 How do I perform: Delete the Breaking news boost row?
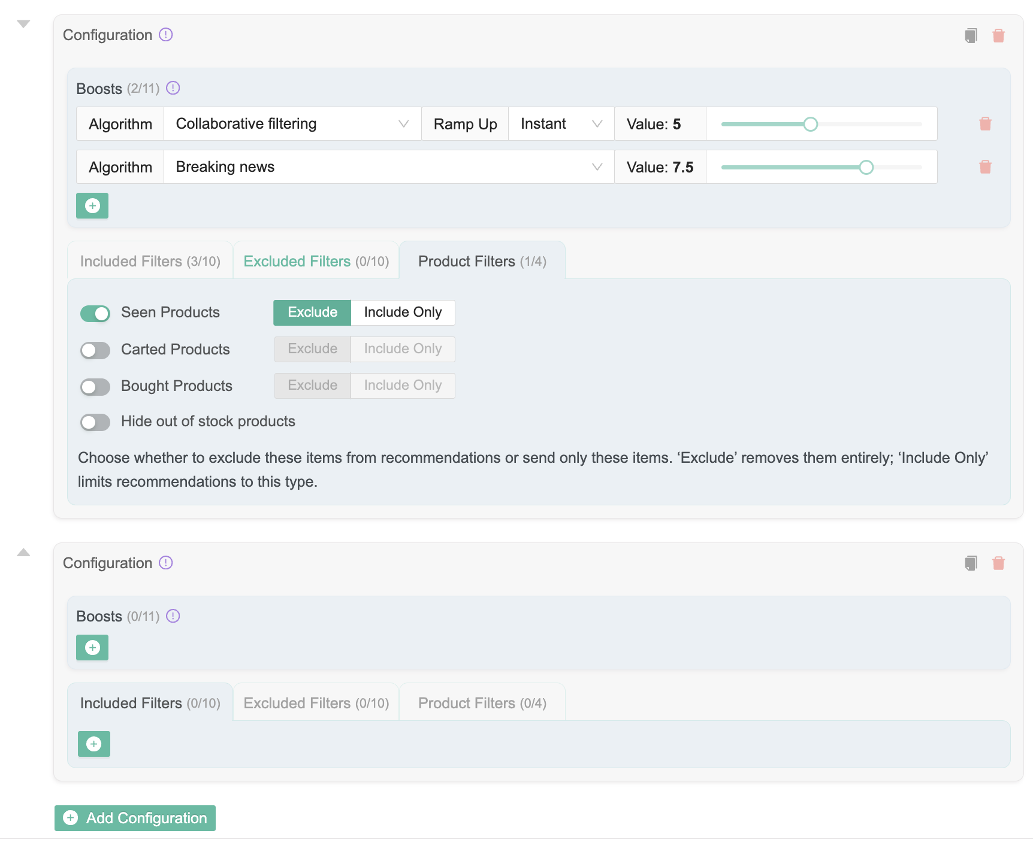click(985, 167)
